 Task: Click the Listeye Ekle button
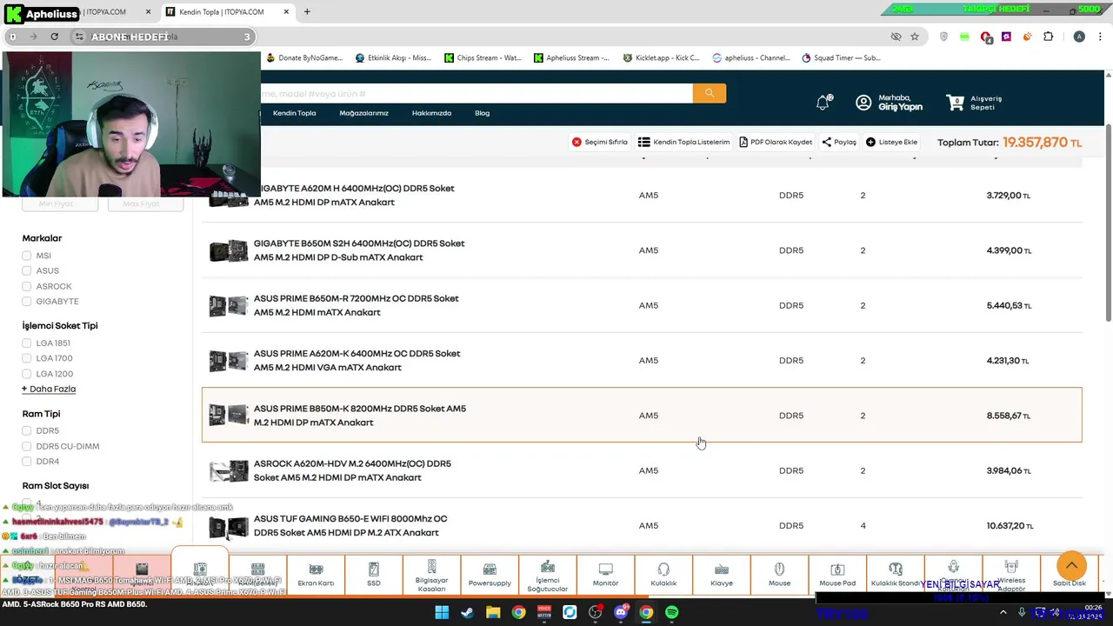(x=891, y=142)
